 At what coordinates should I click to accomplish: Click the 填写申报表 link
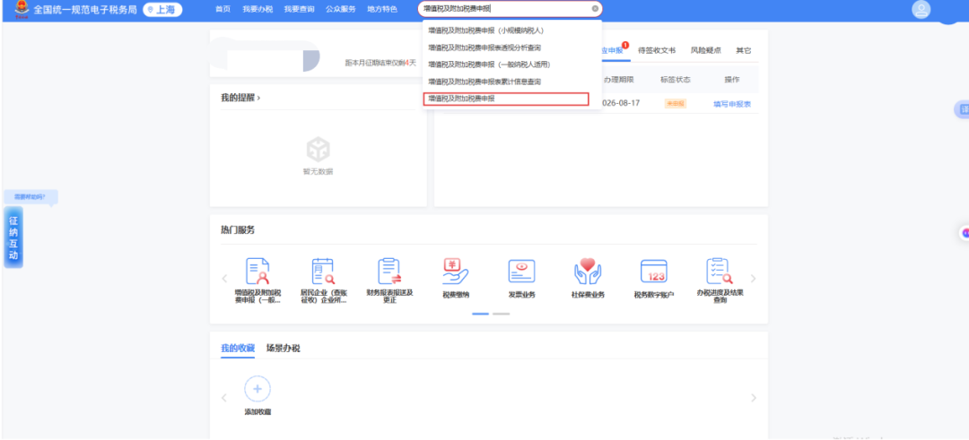(732, 104)
